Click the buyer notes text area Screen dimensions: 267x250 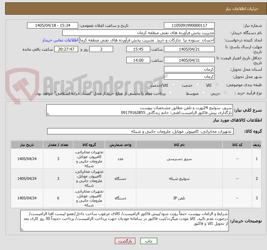[x=124, y=220]
